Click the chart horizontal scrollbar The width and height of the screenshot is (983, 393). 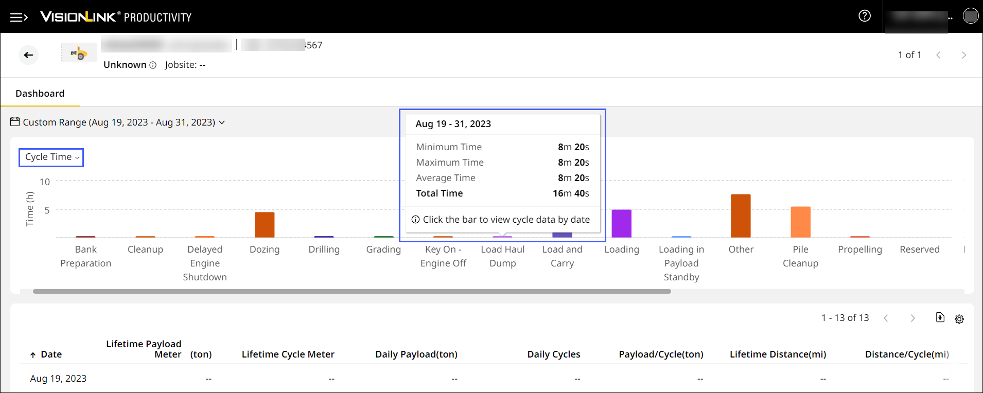tap(352, 291)
